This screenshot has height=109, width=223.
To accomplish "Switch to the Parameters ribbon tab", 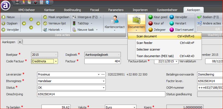I will point(116,10).
